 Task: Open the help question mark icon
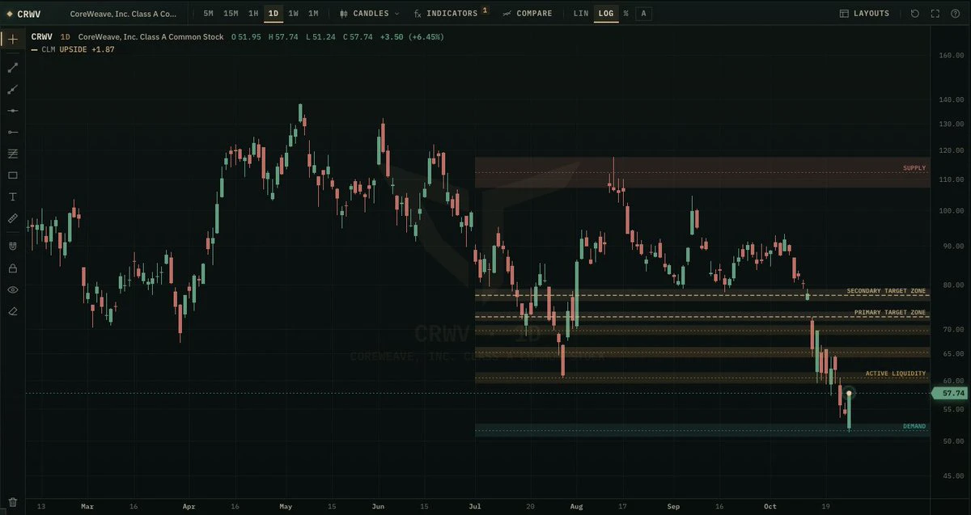tap(956, 14)
